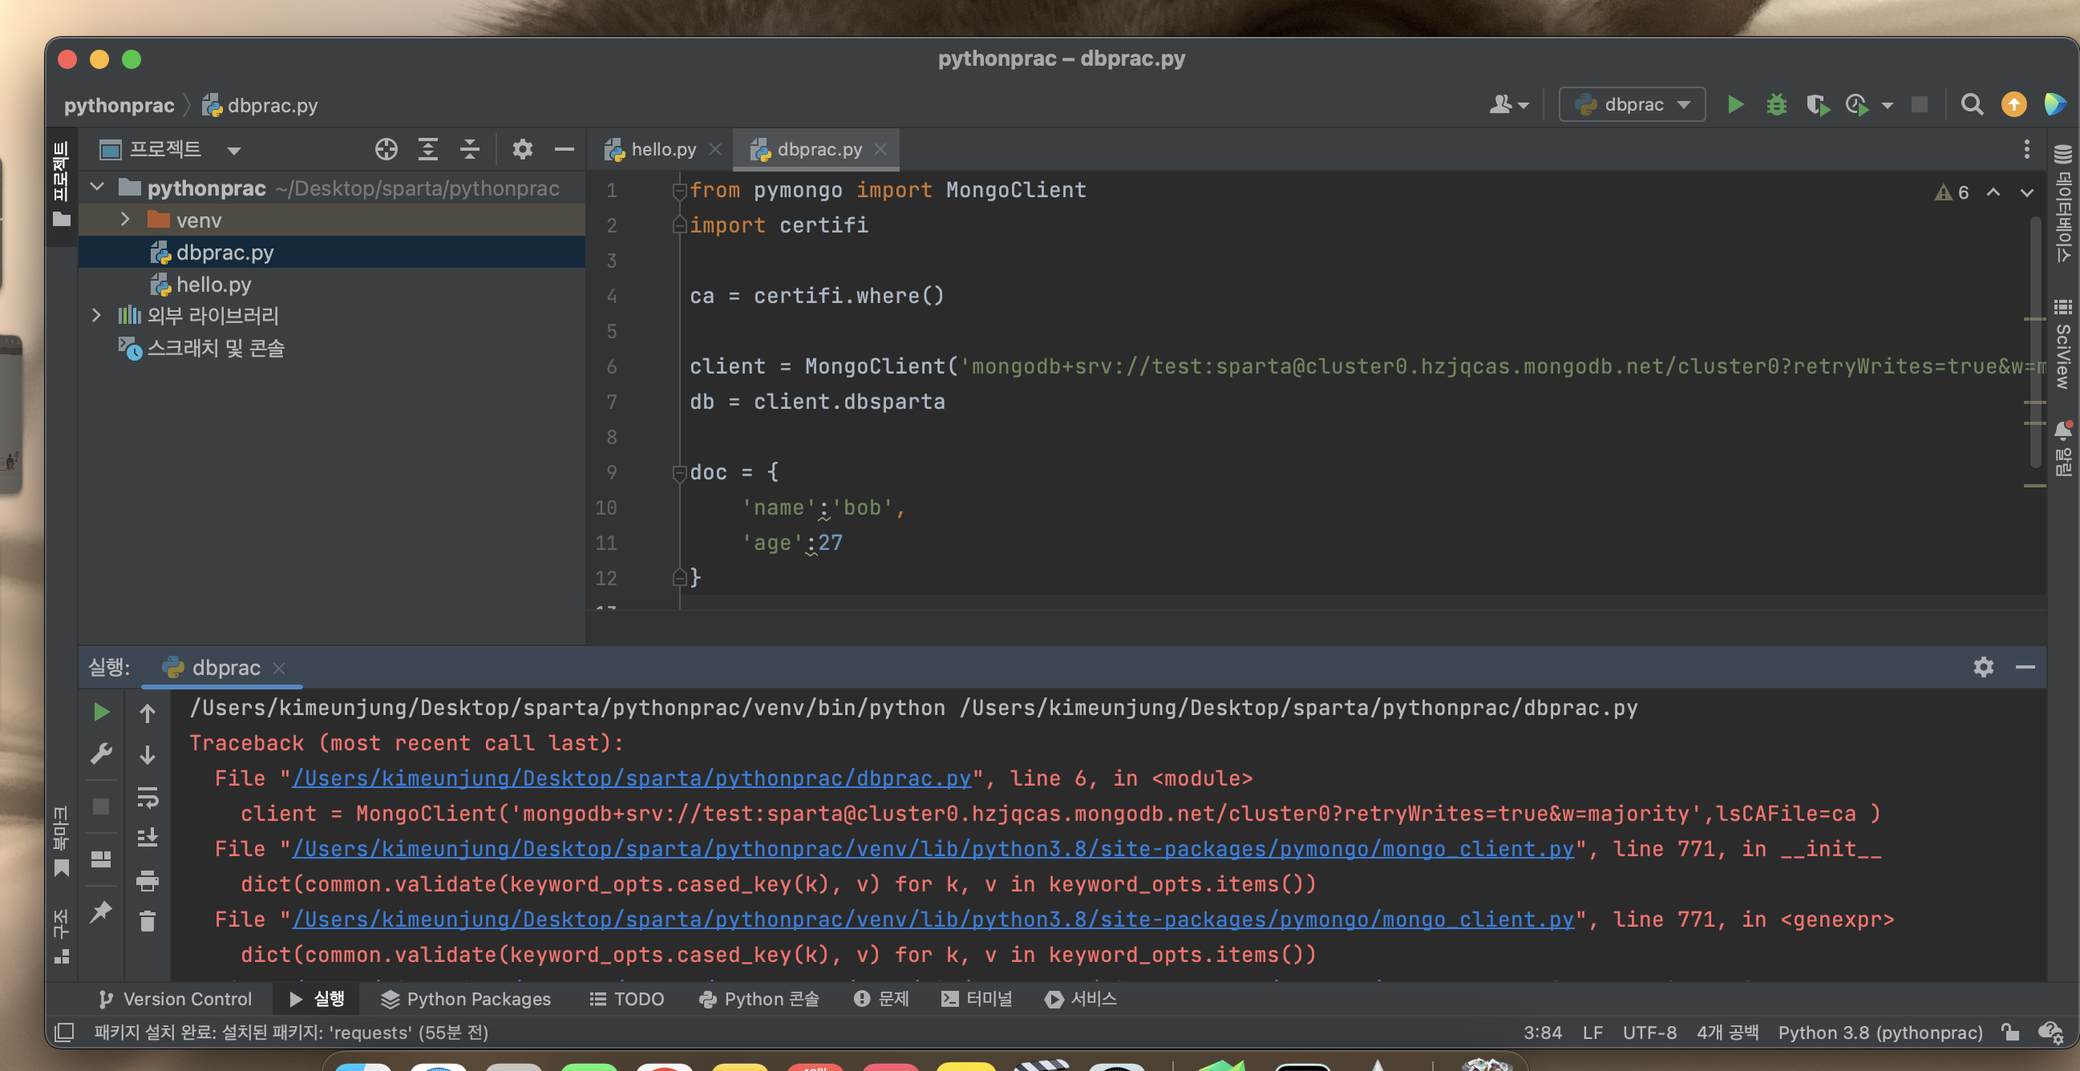This screenshot has height=1071, width=2080.
Task: Open the TODO tool window
Action: click(626, 999)
